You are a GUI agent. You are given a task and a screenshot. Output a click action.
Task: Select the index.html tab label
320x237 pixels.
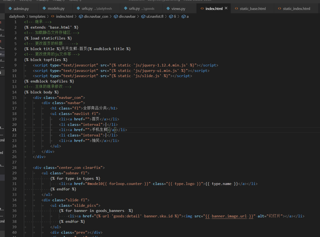coord(214,9)
